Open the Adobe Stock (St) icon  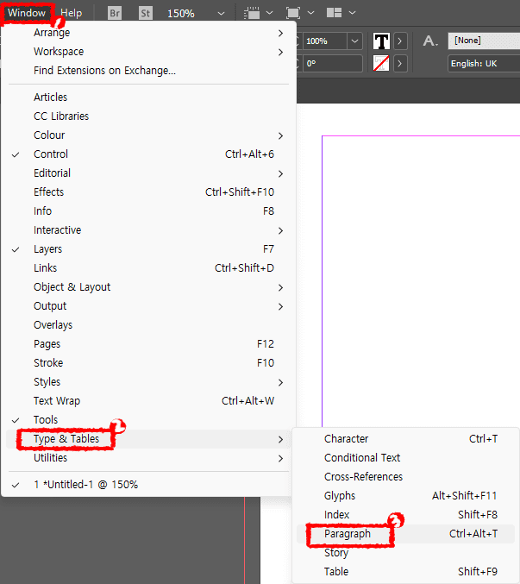click(x=146, y=13)
